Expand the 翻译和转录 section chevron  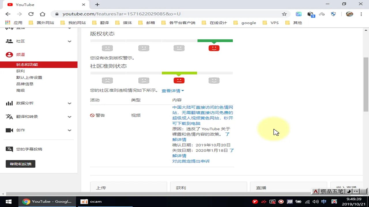(69, 117)
